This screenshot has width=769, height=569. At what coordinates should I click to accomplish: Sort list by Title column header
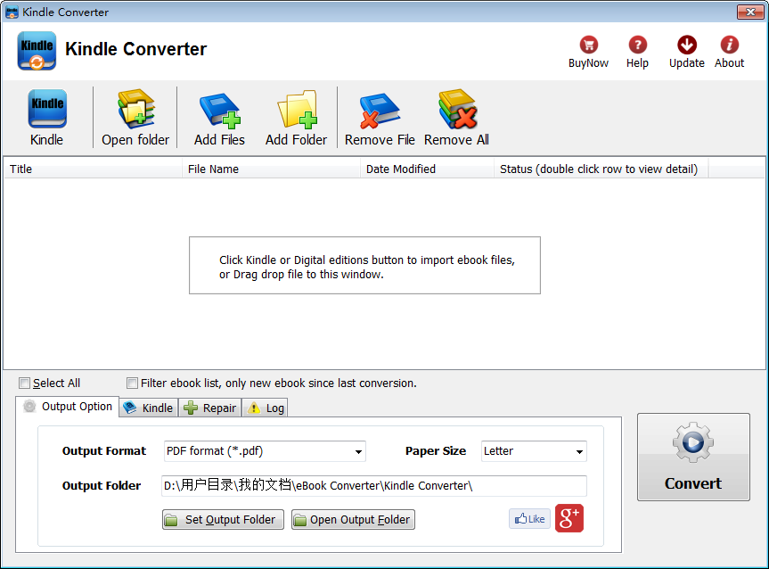click(94, 169)
